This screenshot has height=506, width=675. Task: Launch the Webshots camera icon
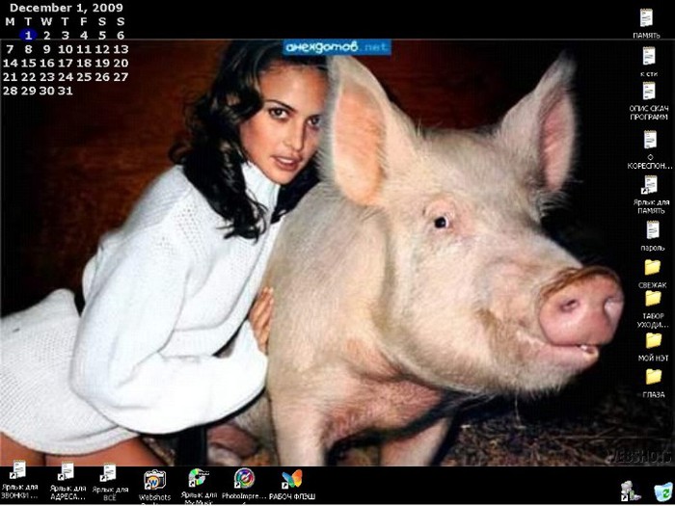pos(154,480)
